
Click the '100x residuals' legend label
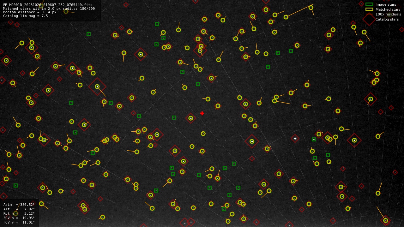pos(388,14)
